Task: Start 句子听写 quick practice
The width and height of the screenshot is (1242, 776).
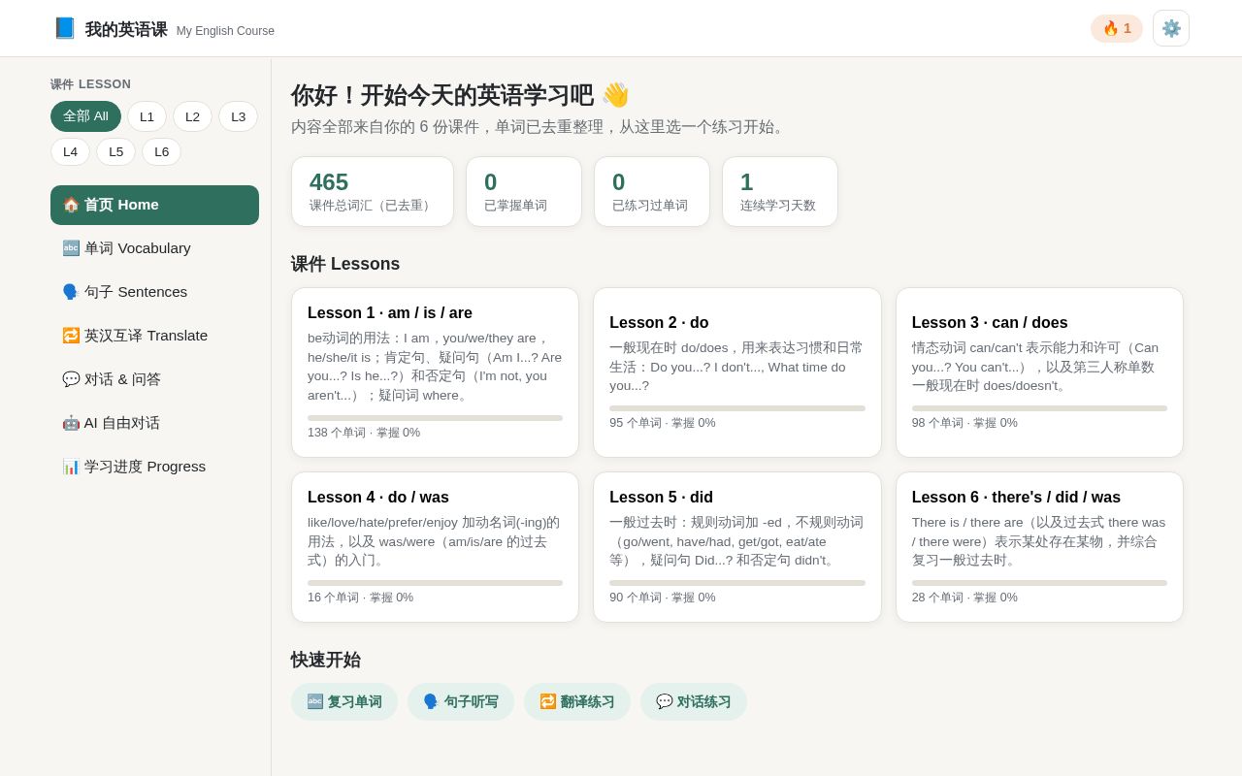Action: click(x=461, y=701)
